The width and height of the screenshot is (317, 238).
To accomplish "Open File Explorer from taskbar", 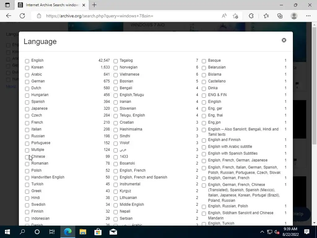I will click(83, 232).
